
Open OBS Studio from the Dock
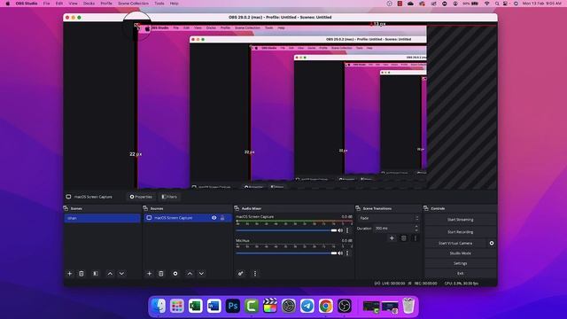[345, 306]
